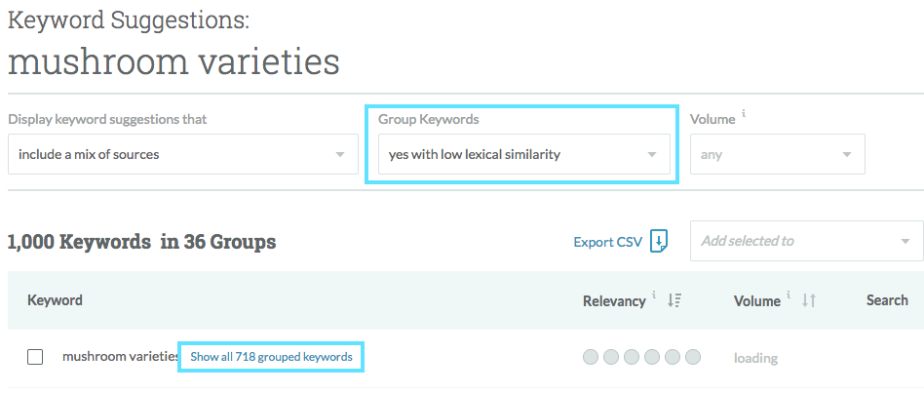Click the Export CSV link
Screen dimensions: 924x393
pyautogui.click(x=607, y=242)
